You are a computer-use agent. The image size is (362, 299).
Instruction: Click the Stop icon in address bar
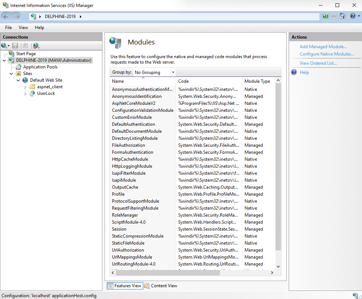click(x=334, y=16)
